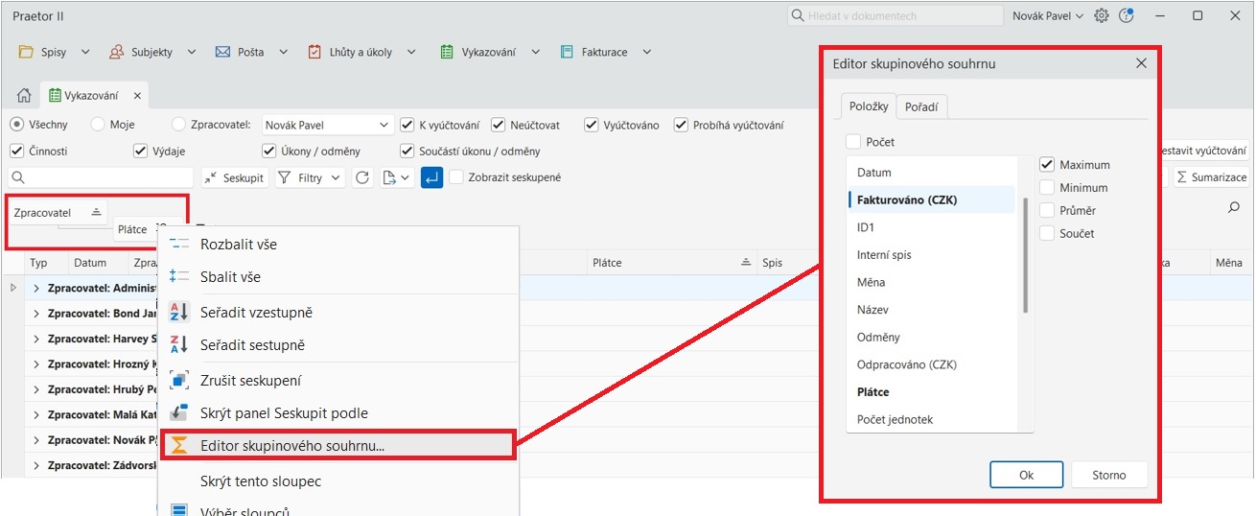Screen dimensions: 1256x516
Task: Enable the Součet checkbox
Action: coord(1047,233)
